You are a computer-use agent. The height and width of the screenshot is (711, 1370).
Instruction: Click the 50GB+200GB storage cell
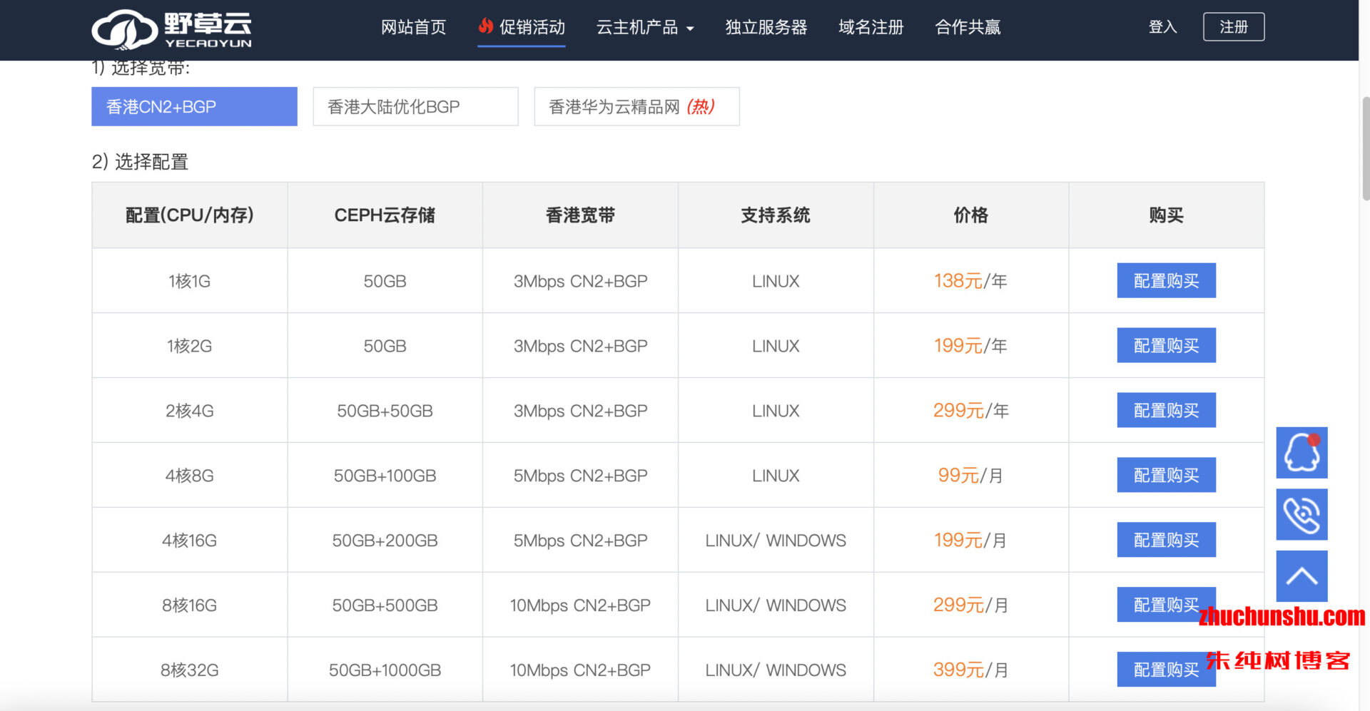tap(385, 541)
